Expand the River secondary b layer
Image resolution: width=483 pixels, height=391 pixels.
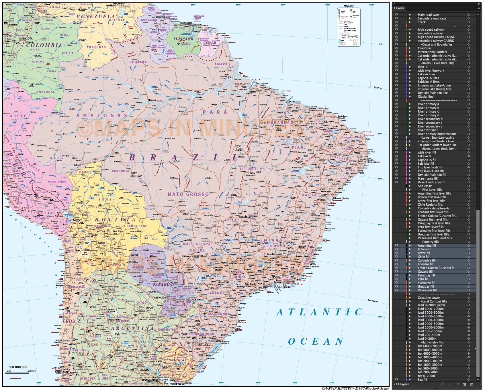tap(410, 119)
